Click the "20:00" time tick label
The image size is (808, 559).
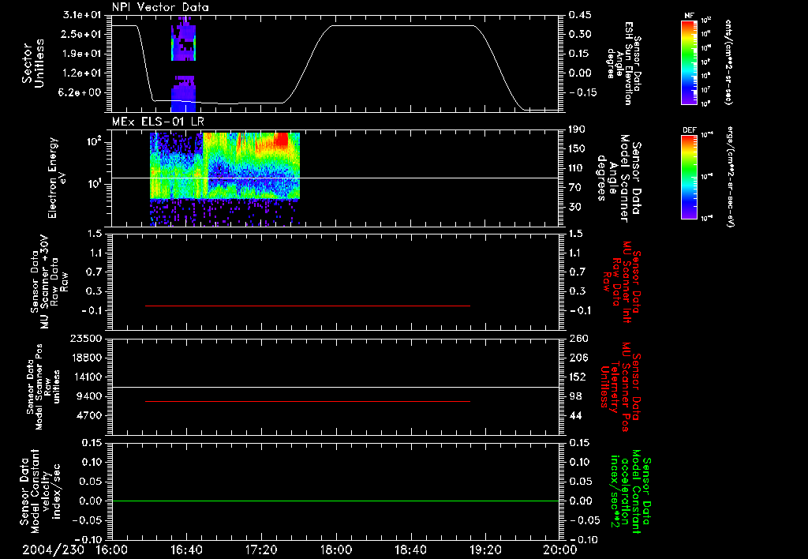pyautogui.click(x=560, y=550)
